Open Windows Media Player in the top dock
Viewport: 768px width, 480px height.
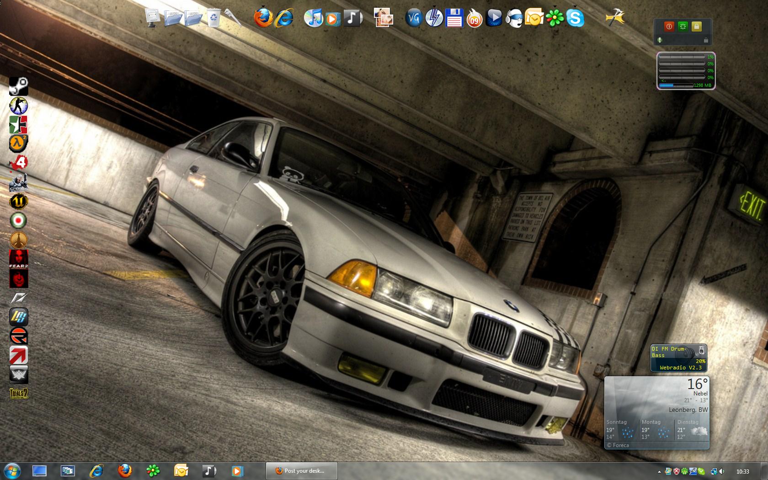point(333,18)
